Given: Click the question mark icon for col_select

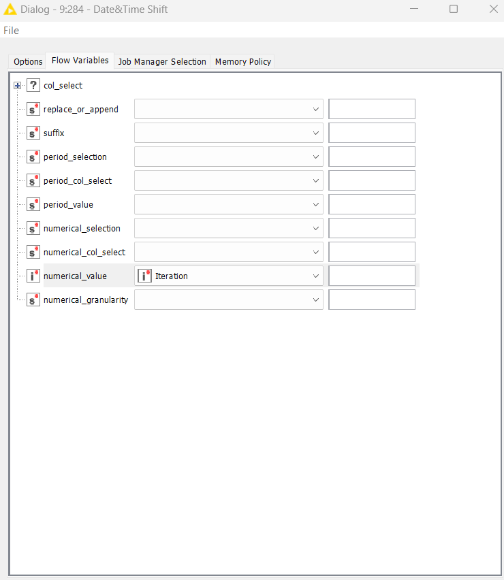Looking at the screenshot, I should point(33,86).
